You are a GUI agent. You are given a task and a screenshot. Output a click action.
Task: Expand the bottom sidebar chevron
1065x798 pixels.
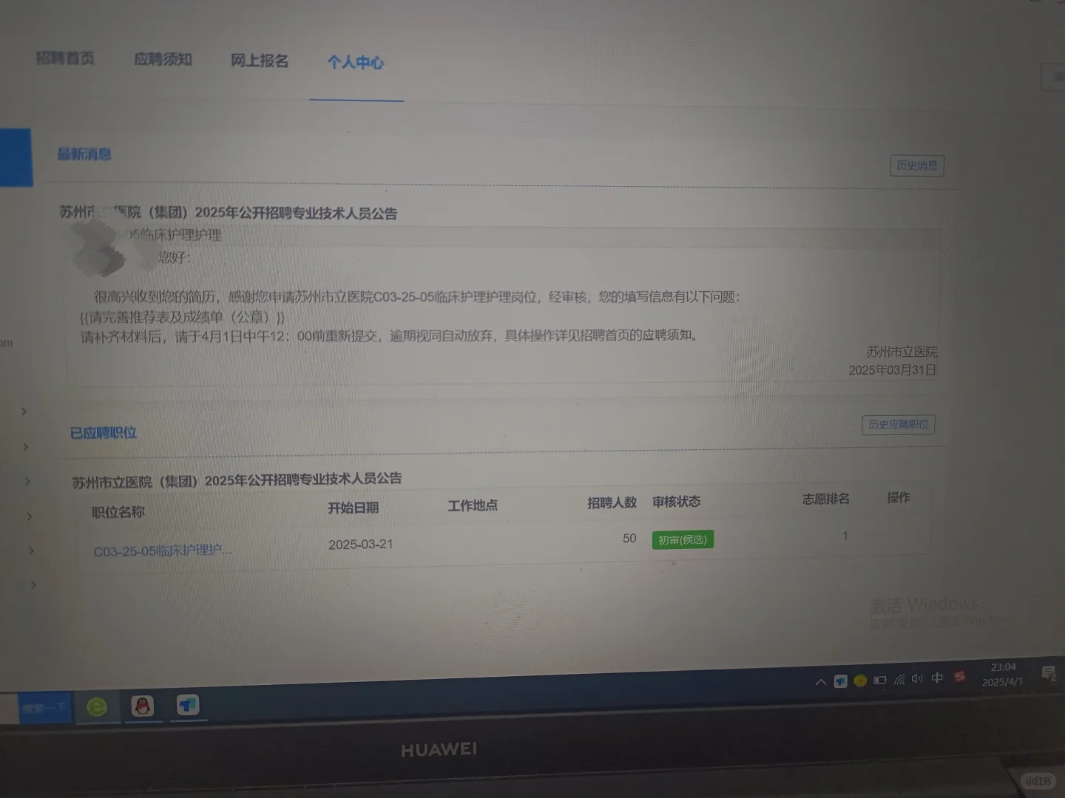pyautogui.click(x=33, y=584)
